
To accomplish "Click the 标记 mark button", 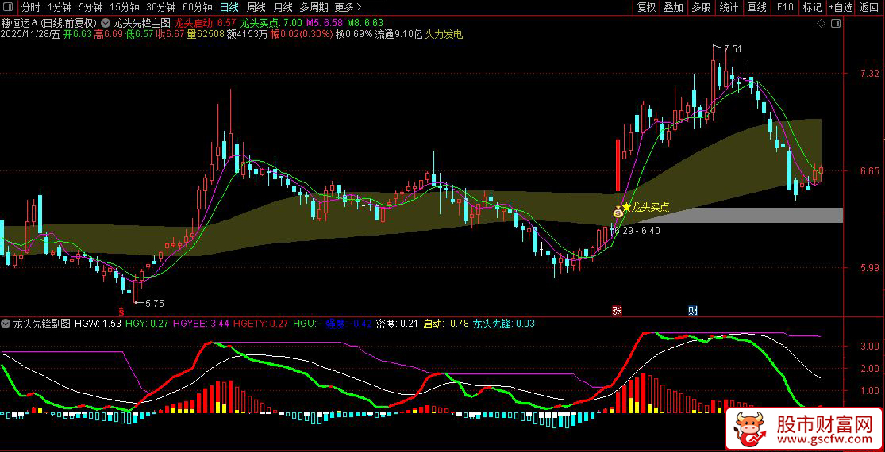I will pyautogui.click(x=812, y=7).
